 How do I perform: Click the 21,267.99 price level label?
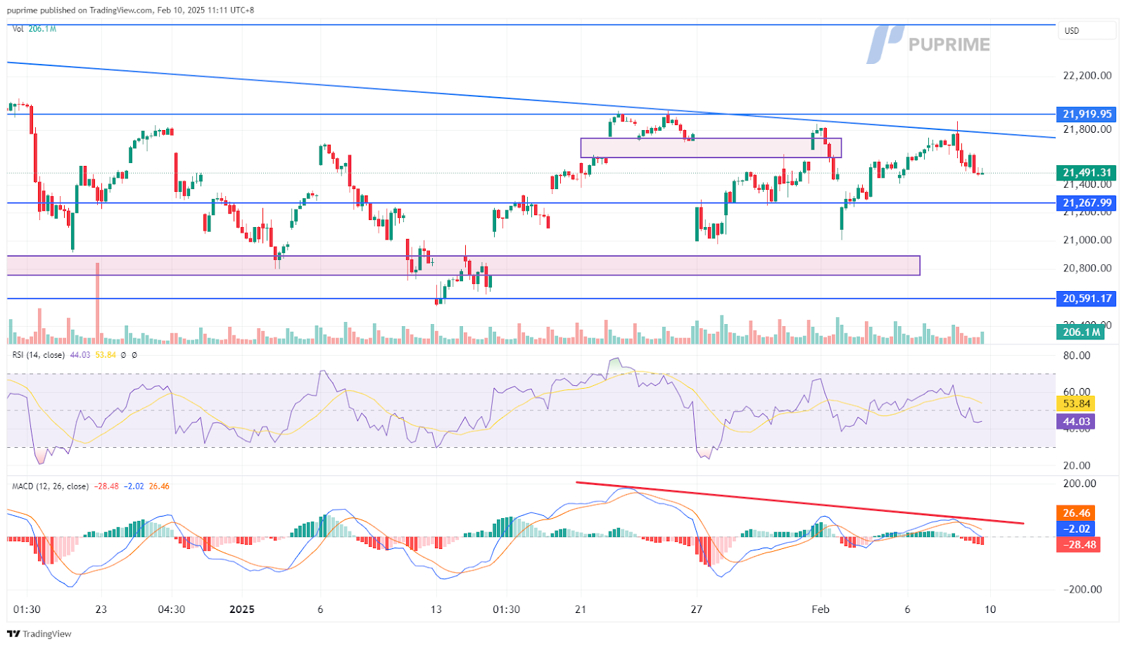[x=1087, y=203]
